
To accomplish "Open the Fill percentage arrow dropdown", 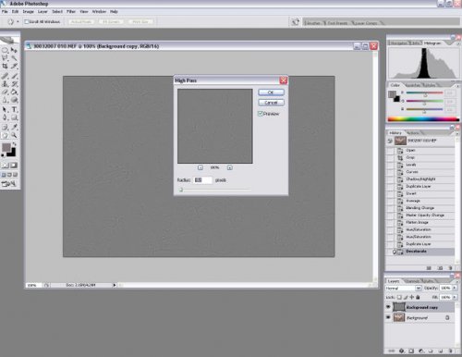I will pyautogui.click(x=455, y=297).
